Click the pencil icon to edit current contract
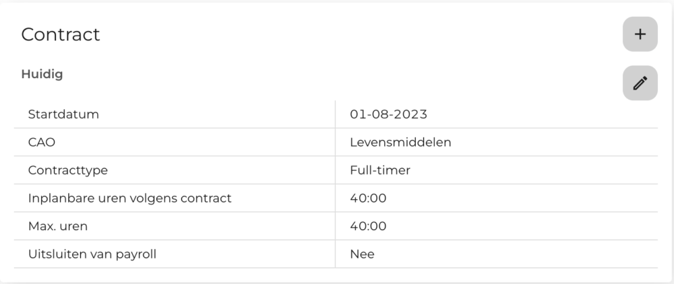674x284 pixels. tap(640, 83)
